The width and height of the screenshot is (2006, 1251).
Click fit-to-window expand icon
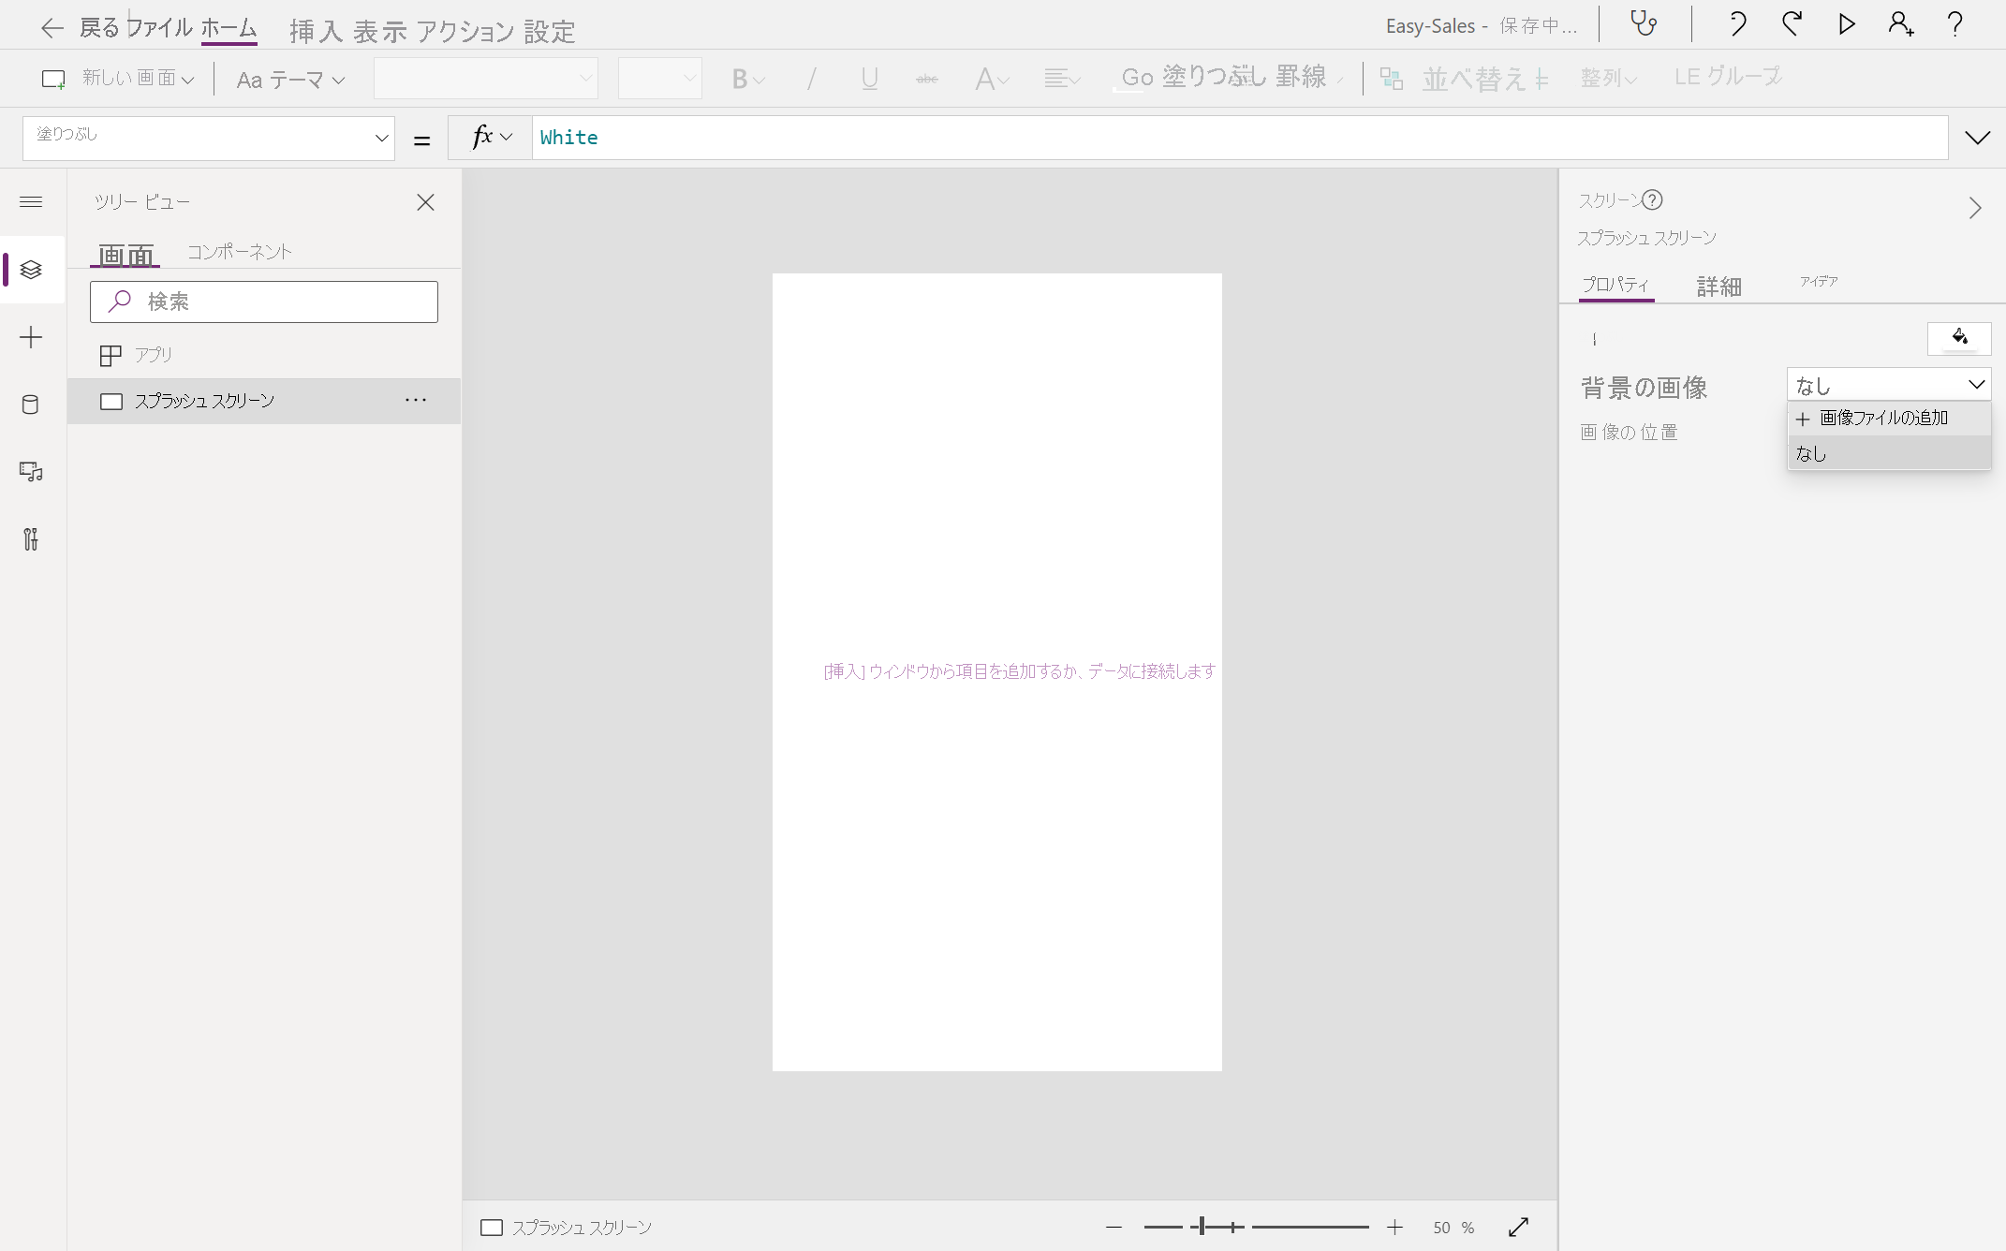(x=1518, y=1227)
